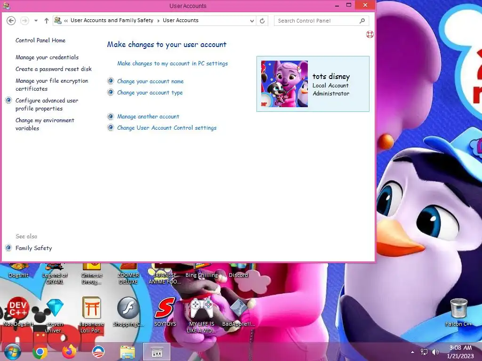The height and width of the screenshot is (361, 482).
Task: Select the Falcon C++ recycle bin icon
Action: (458, 313)
